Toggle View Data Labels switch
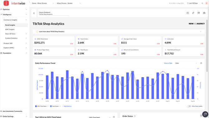This screenshot has height=118, width=209. click(x=189, y=106)
